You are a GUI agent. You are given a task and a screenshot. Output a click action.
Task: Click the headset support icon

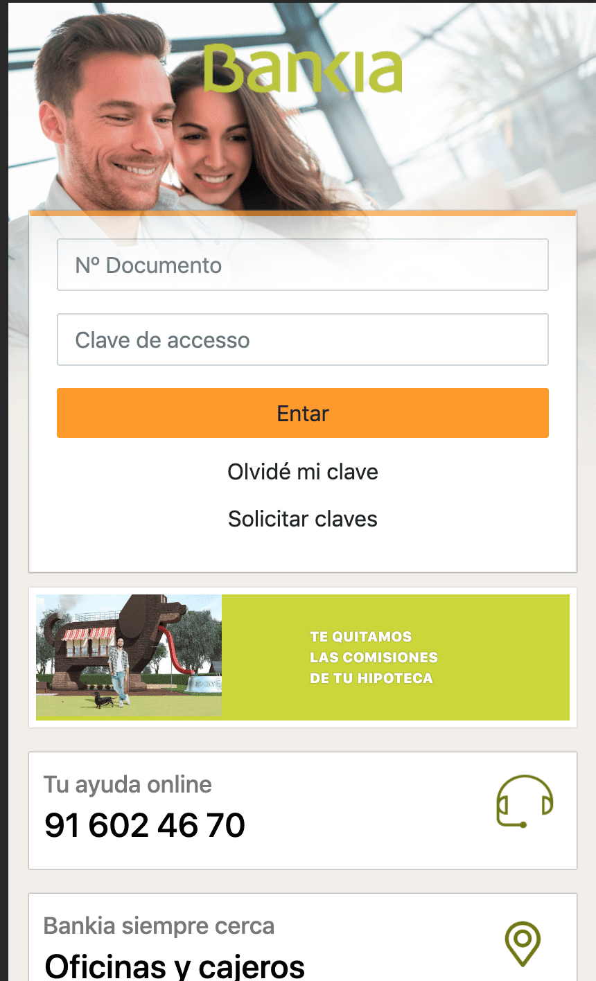click(x=525, y=801)
